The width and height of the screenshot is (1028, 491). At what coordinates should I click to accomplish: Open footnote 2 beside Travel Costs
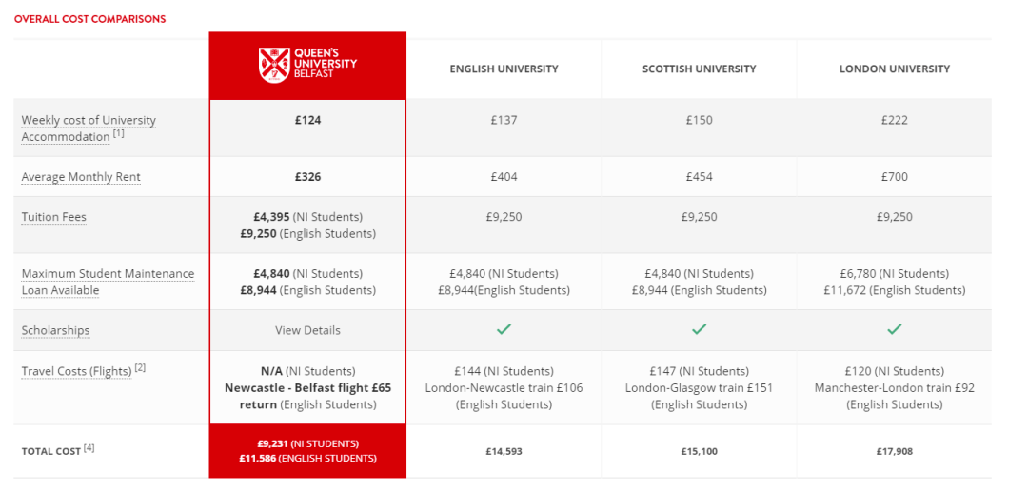click(140, 368)
